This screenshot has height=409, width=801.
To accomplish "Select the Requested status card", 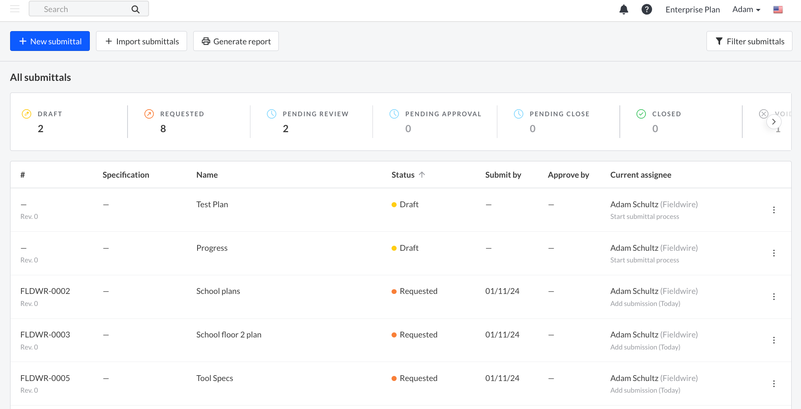I will point(189,122).
